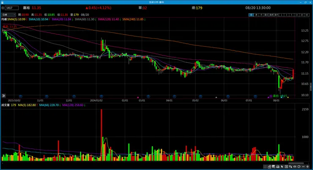Click the SMA(20) 11.04 indicator label
Viewport: 313px width, 170px height.
62,20
